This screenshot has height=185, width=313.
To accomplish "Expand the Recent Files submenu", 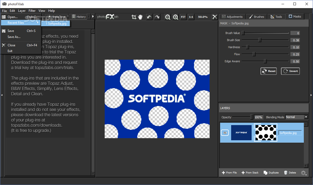I will pyautogui.click(x=21, y=23).
